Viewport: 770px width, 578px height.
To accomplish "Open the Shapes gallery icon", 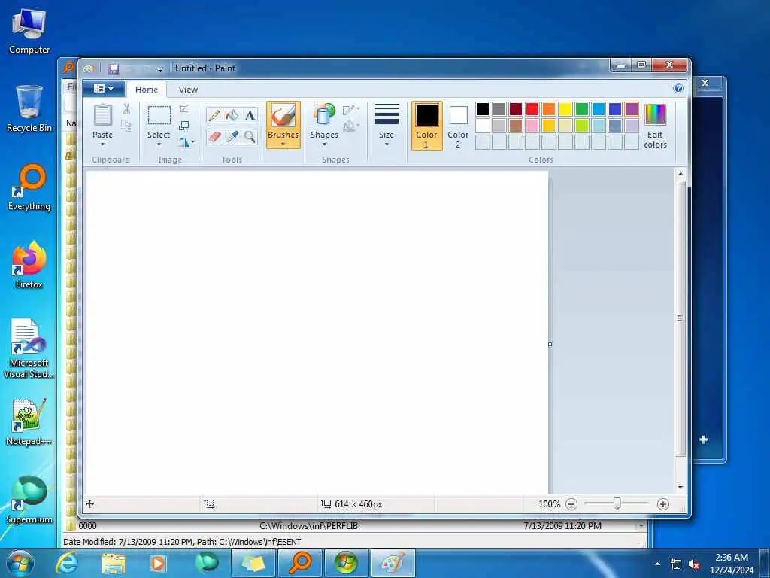I will click(x=324, y=115).
